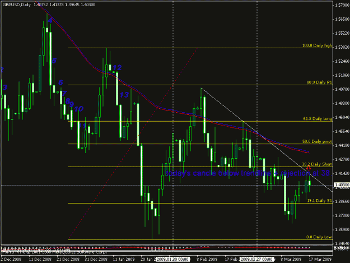The height and width of the screenshot is (263, 350).
Task: Click the 1.46940 price axis value
Action: click(x=342, y=117)
